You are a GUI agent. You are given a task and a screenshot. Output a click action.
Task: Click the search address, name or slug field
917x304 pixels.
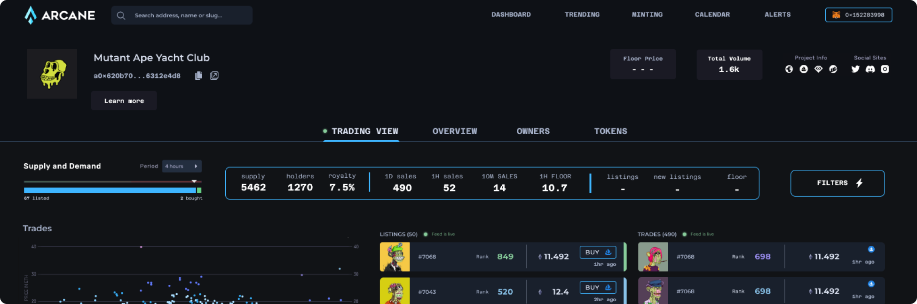182,15
